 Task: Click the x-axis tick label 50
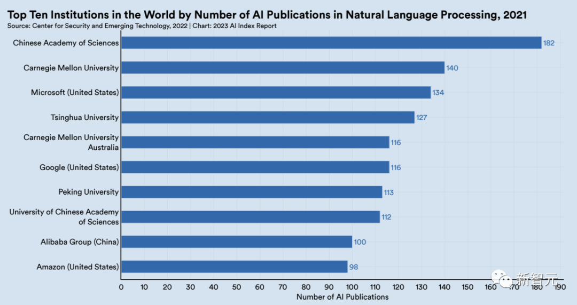[x=237, y=287]
